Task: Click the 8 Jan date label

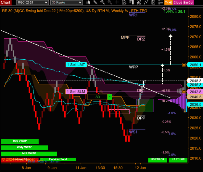Action: [26, 168]
